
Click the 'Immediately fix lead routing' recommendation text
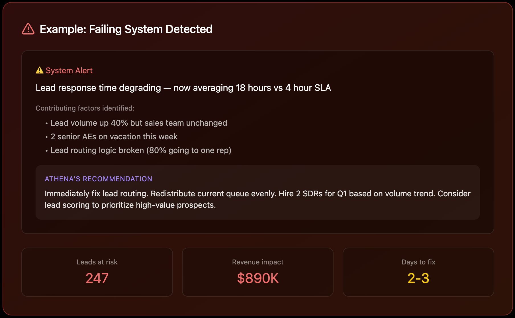pos(96,193)
